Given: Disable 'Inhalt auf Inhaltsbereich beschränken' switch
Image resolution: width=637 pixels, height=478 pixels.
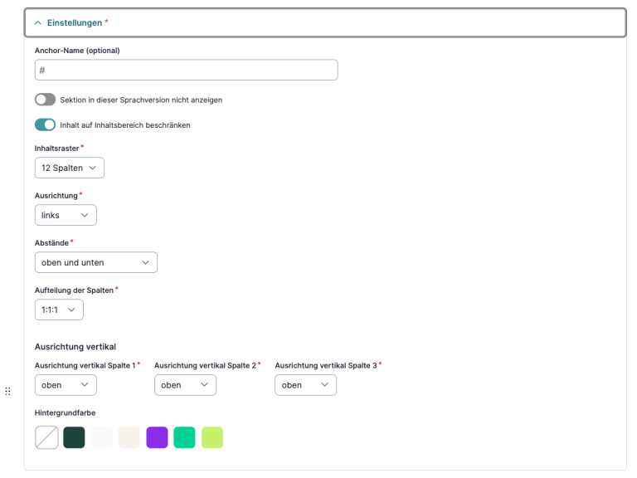Looking at the screenshot, I should [x=45, y=125].
